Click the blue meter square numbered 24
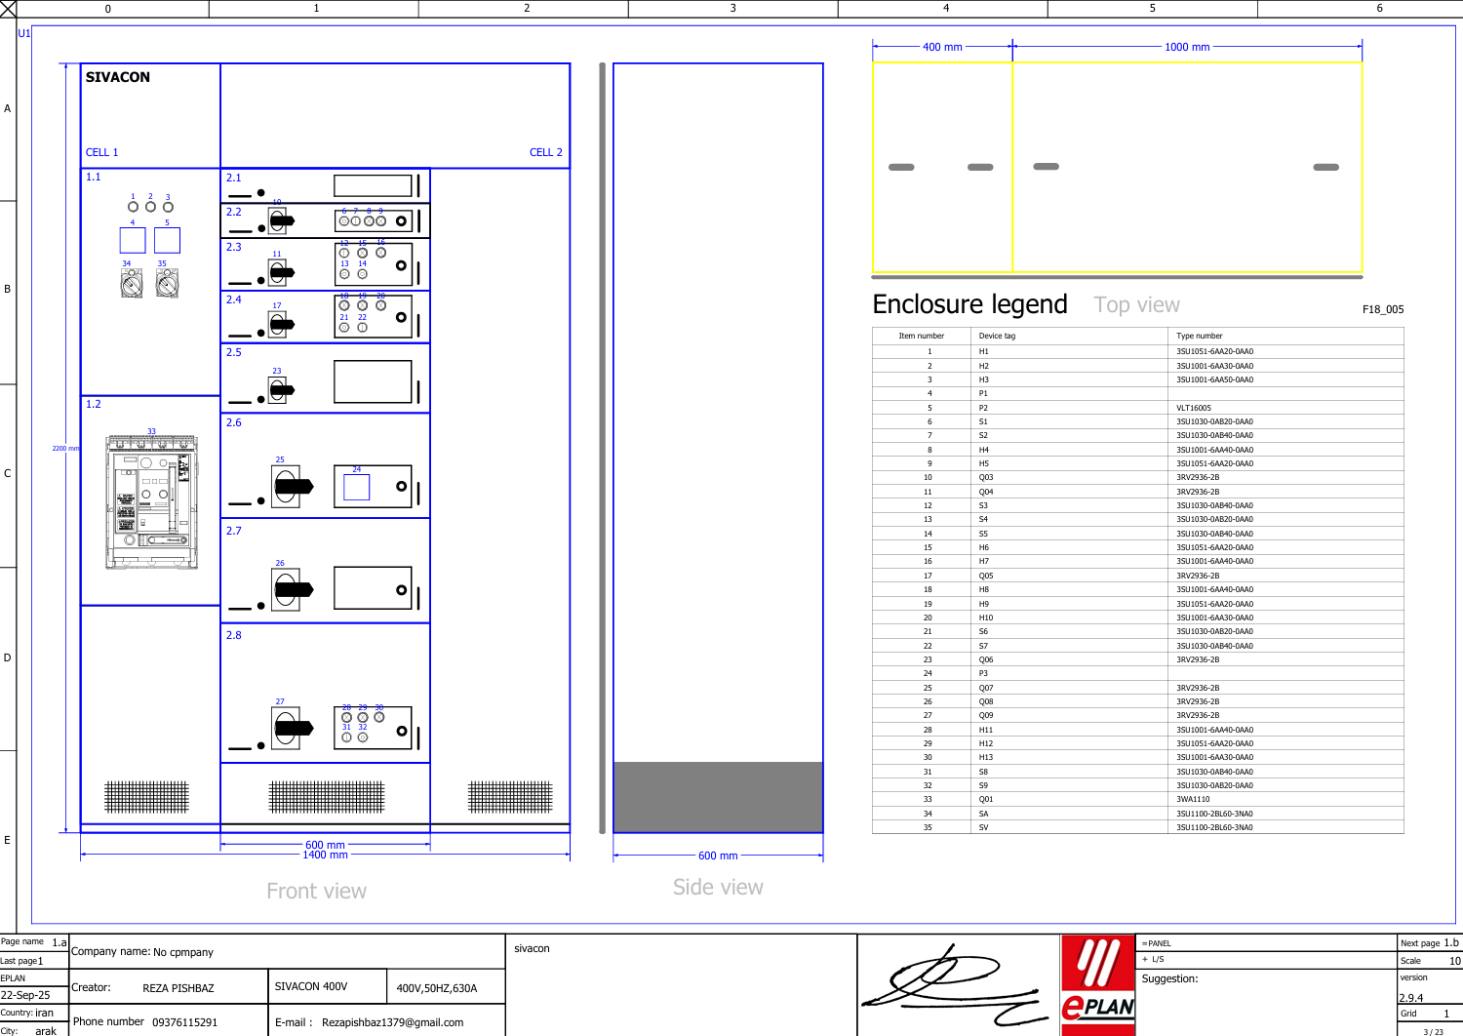 [357, 487]
